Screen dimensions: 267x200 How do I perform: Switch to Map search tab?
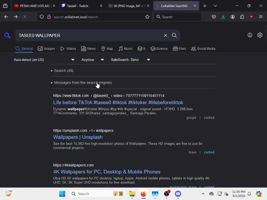coord(107,49)
